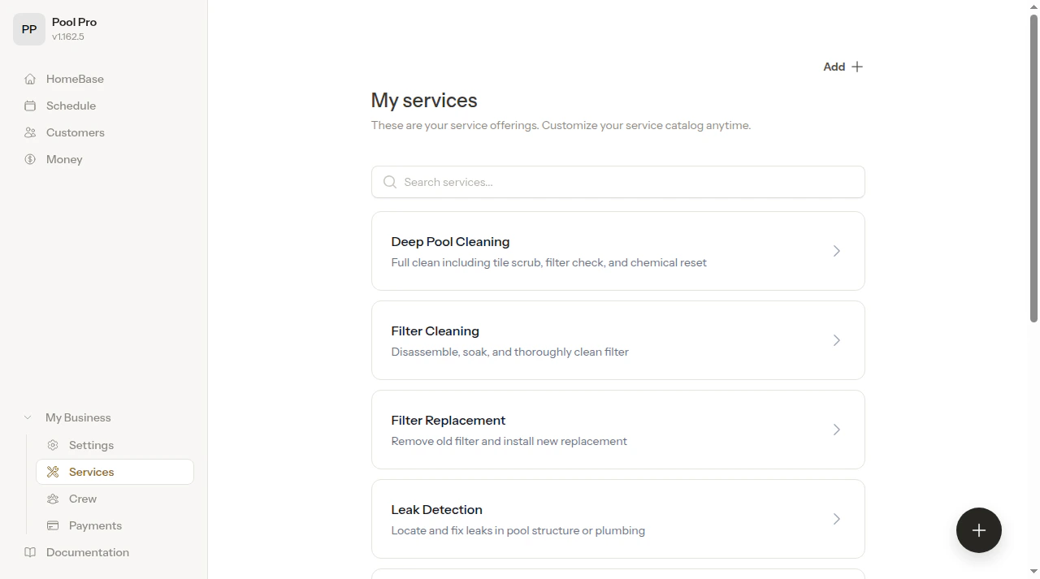The height and width of the screenshot is (579, 1040).
Task: Click the PP Pool Pro avatar badge
Action: pyautogui.click(x=29, y=28)
